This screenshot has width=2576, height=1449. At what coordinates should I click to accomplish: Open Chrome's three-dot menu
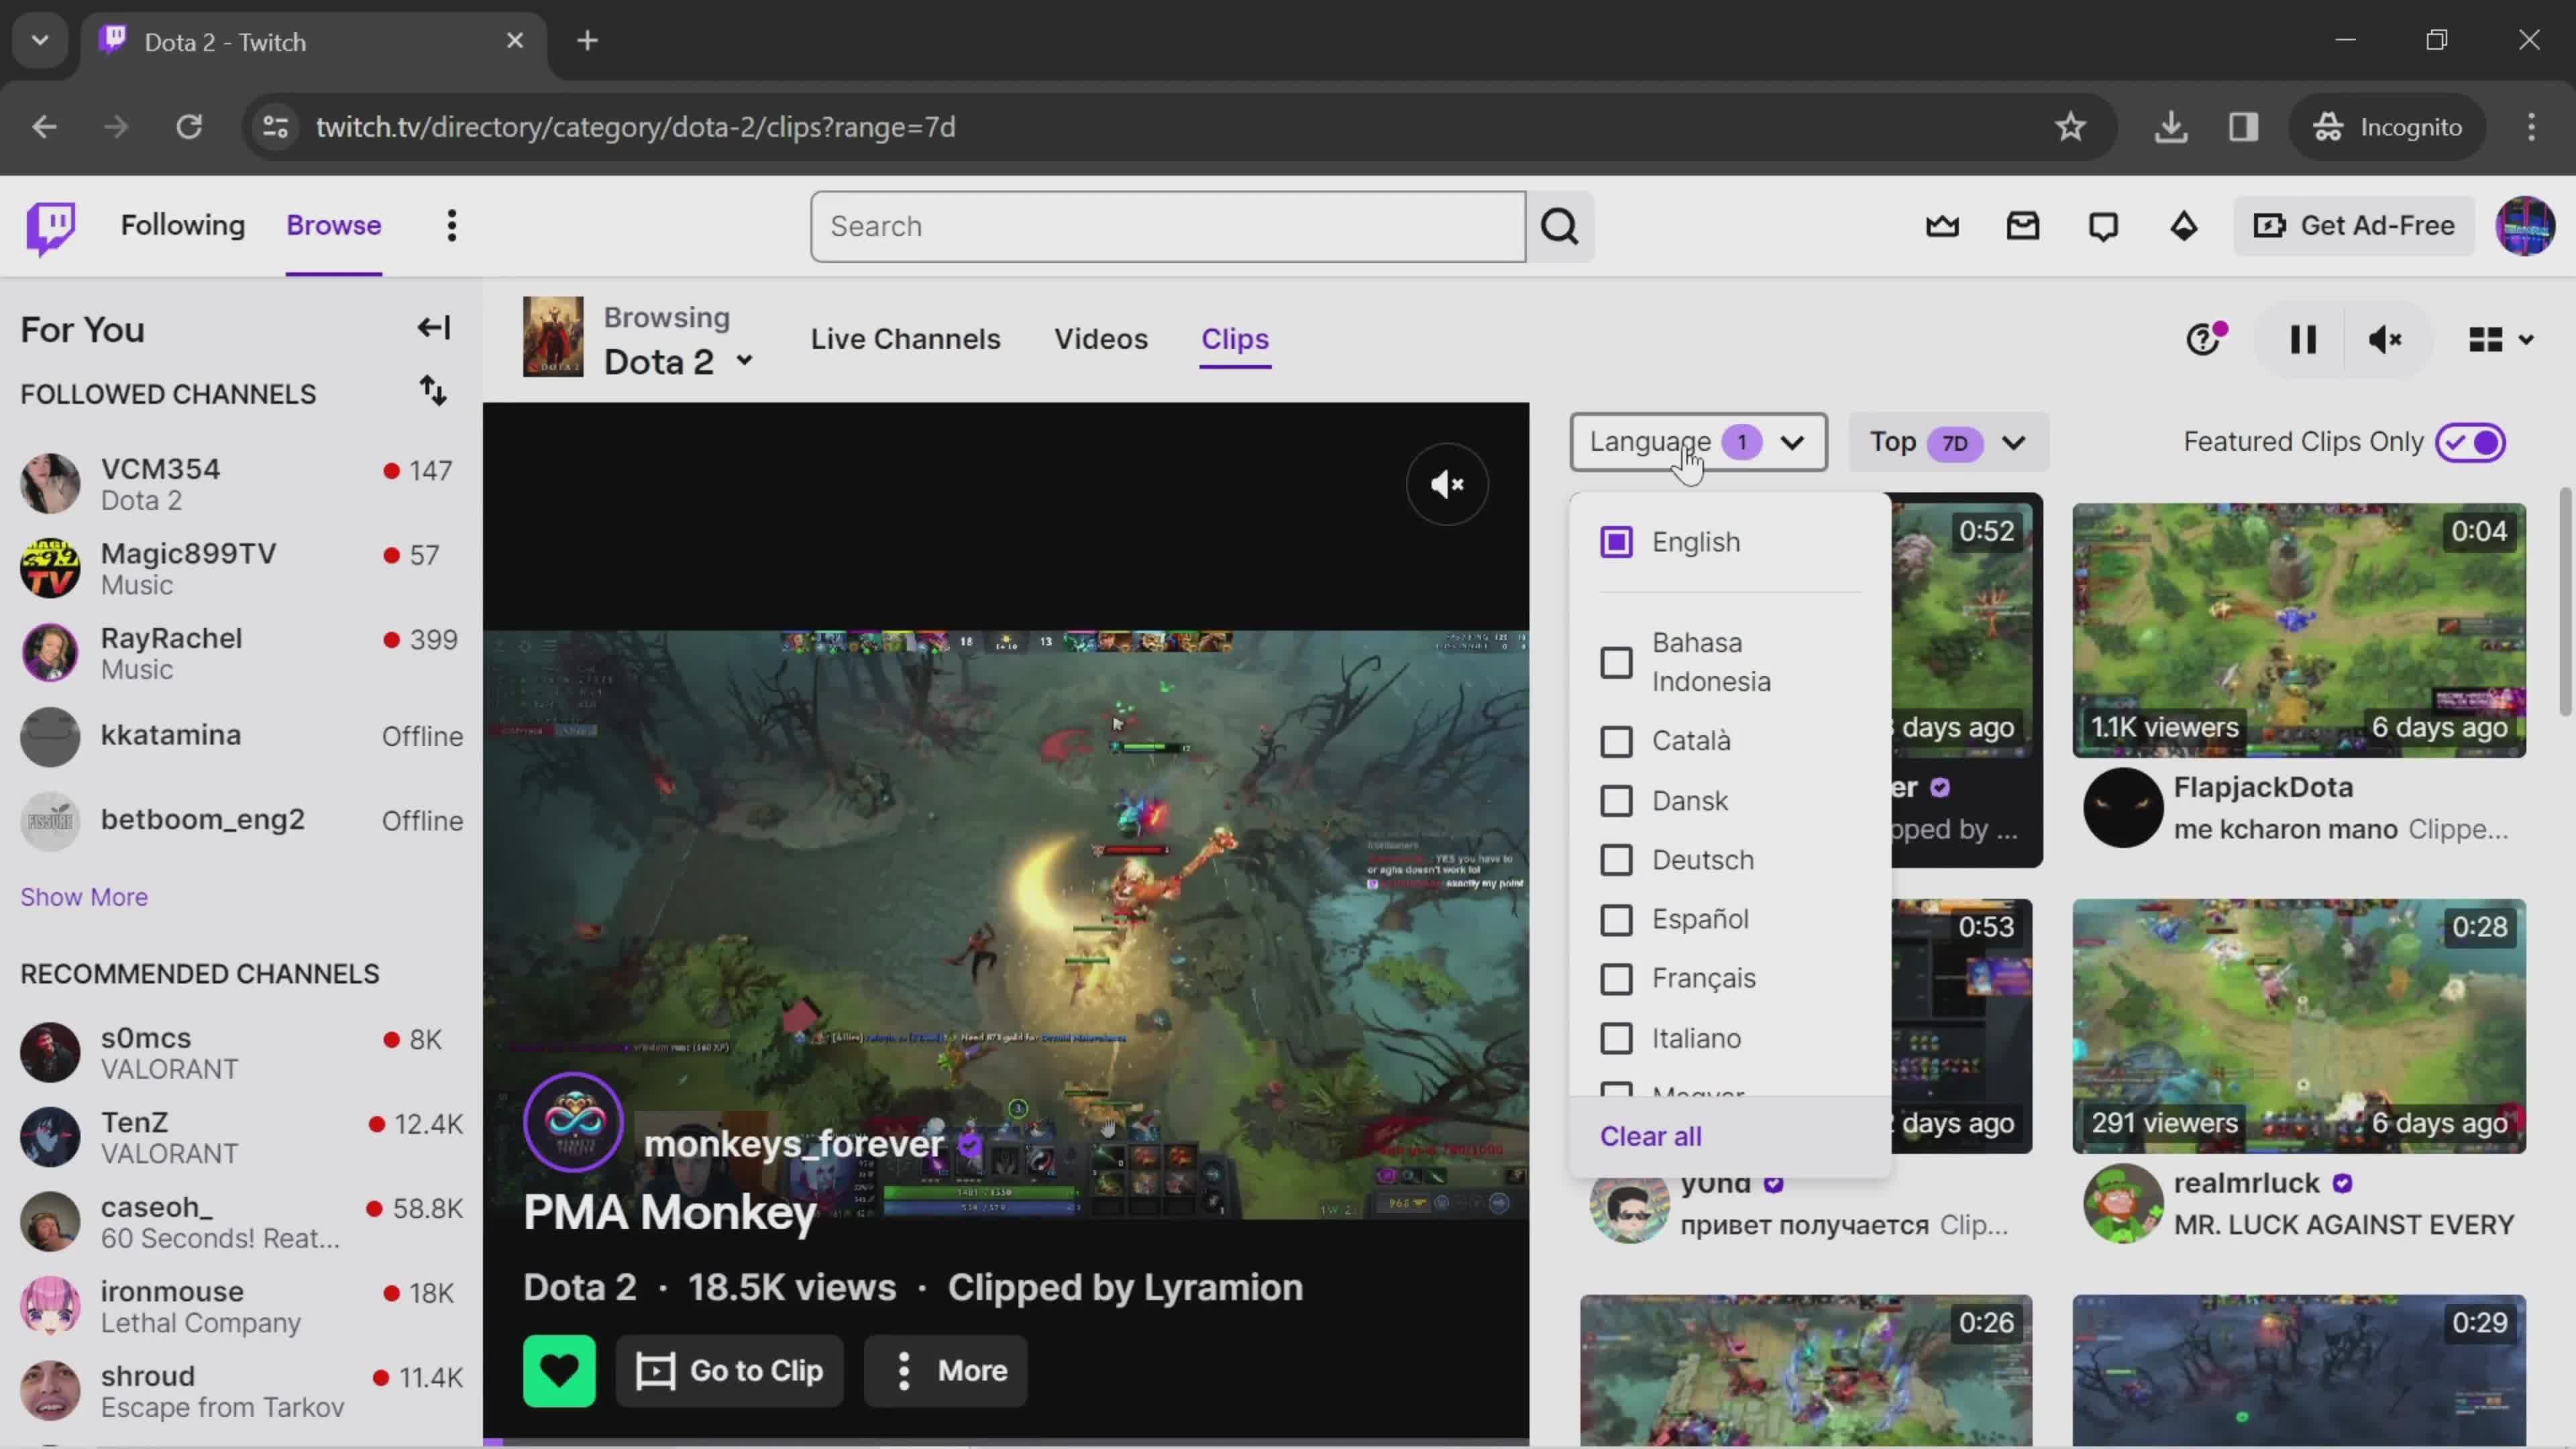pos(2531,127)
